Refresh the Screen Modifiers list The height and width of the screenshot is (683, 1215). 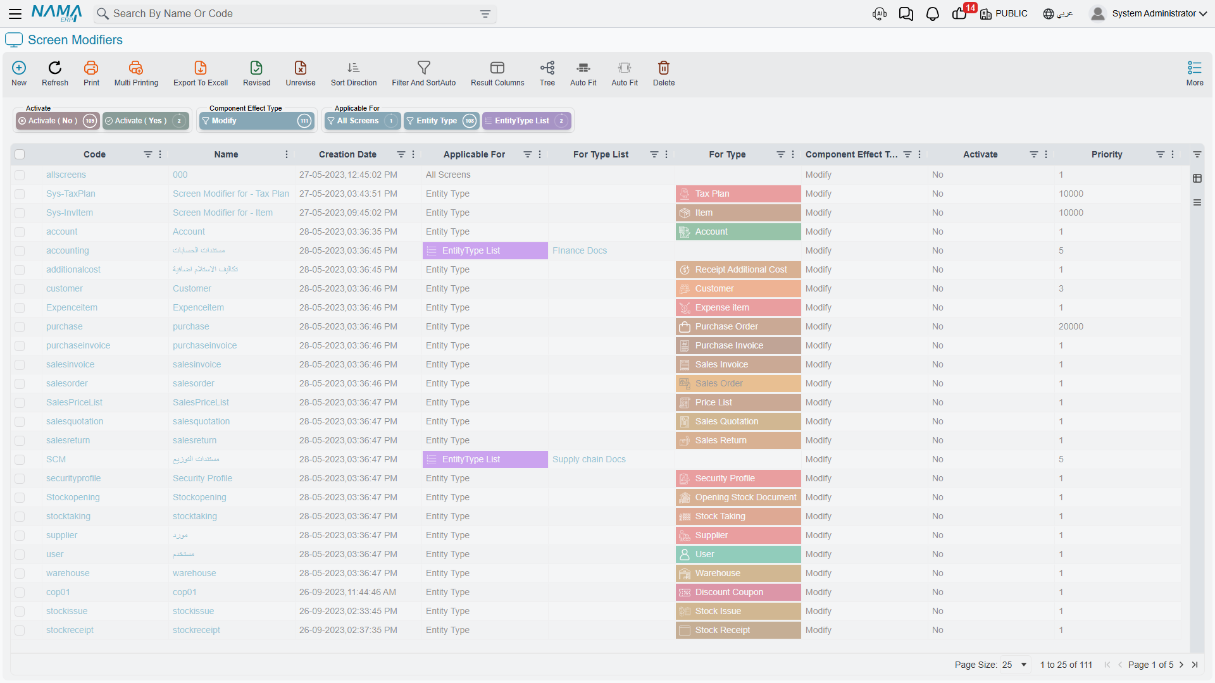55,68
